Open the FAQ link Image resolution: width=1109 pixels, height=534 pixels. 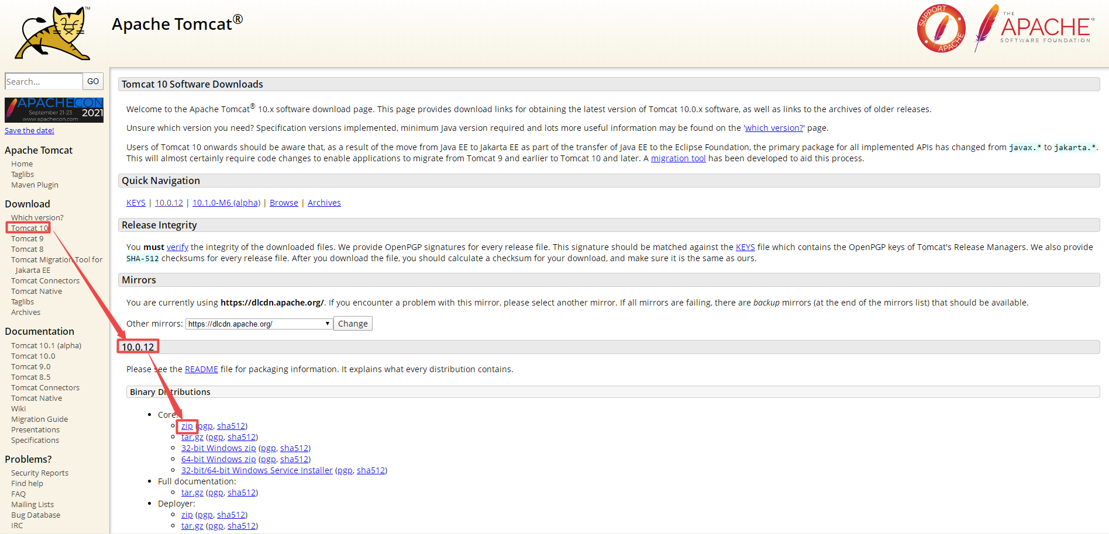tap(18, 494)
